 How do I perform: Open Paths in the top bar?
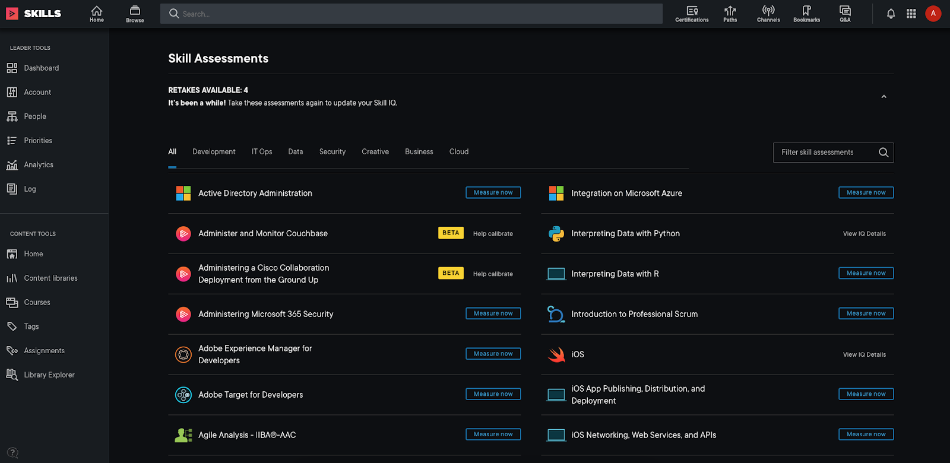point(730,14)
